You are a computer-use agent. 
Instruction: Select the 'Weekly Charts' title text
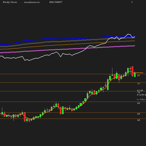point(10,2)
